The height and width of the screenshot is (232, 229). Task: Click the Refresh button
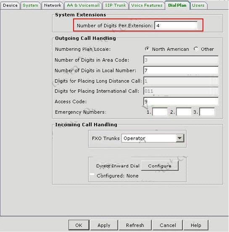pos(135,225)
